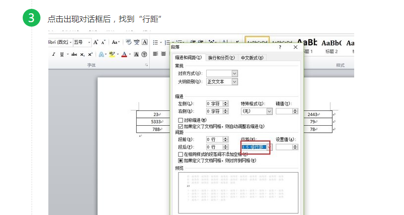Expand the 大纲级别 正文文本 dropdown

tap(234, 82)
